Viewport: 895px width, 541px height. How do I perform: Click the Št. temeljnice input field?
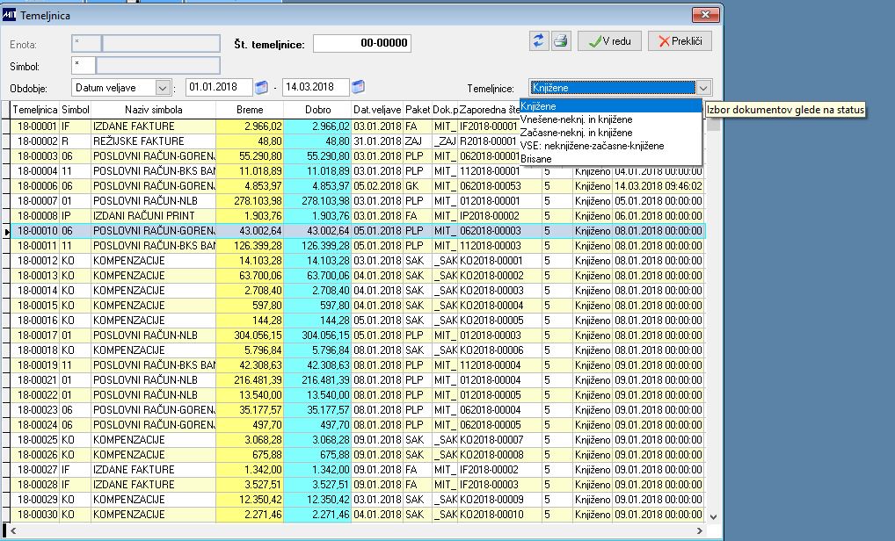tap(362, 43)
